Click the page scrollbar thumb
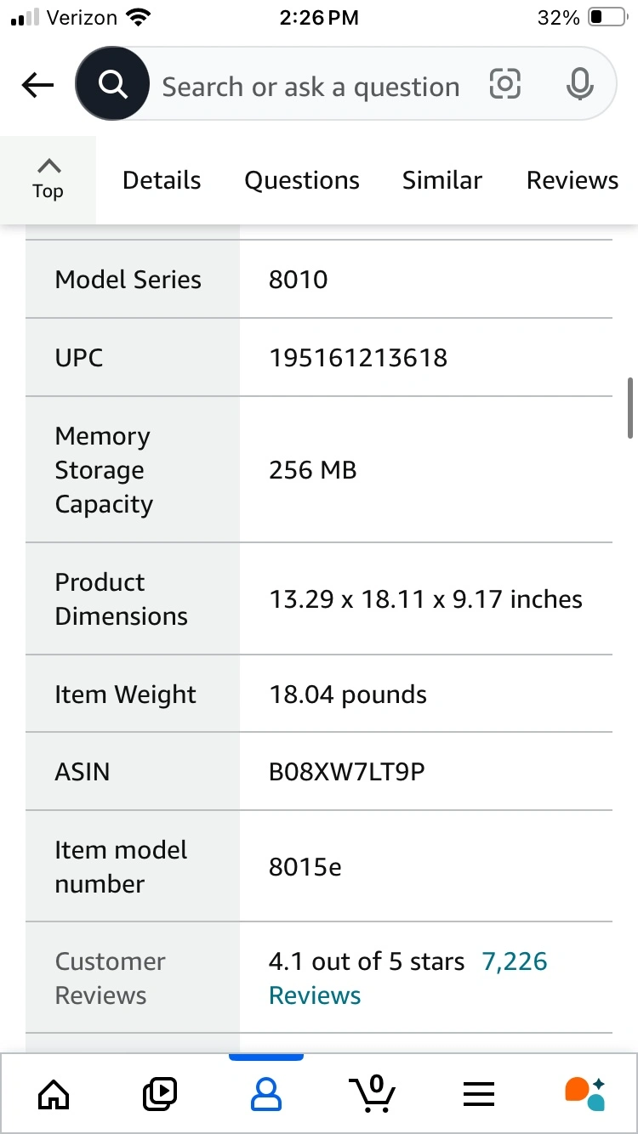The height and width of the screenshot is (1134, 638). pyautogui.click(x=628, y=408)
